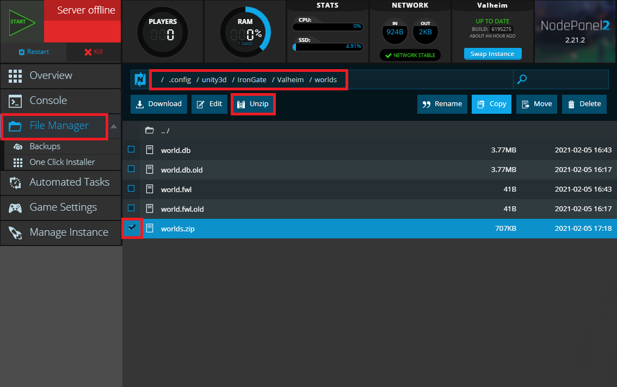The height and width of the screenshot is (387, 617).
Task: Click the Backups cloud icon
Action: click(18, 147)
